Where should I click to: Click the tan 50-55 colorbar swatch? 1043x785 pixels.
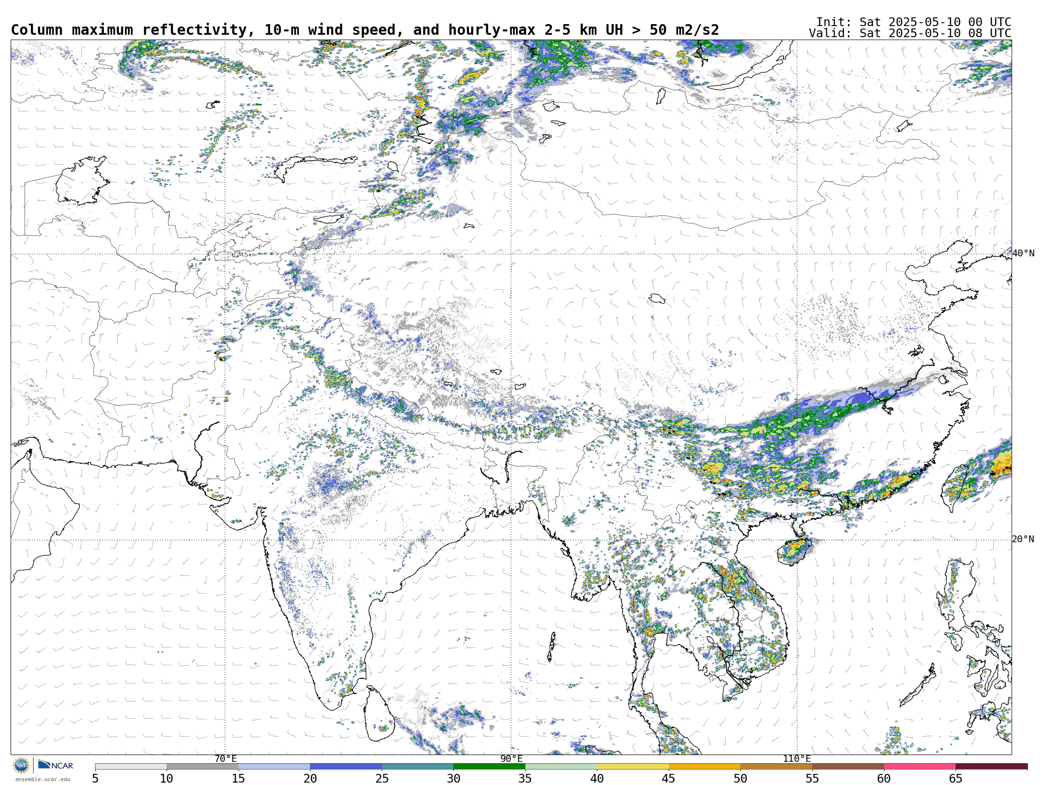click(776, 767)
